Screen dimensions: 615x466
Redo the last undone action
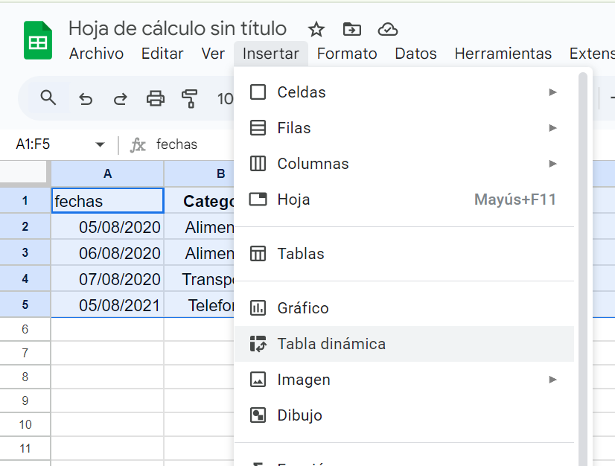click(120, 98)
